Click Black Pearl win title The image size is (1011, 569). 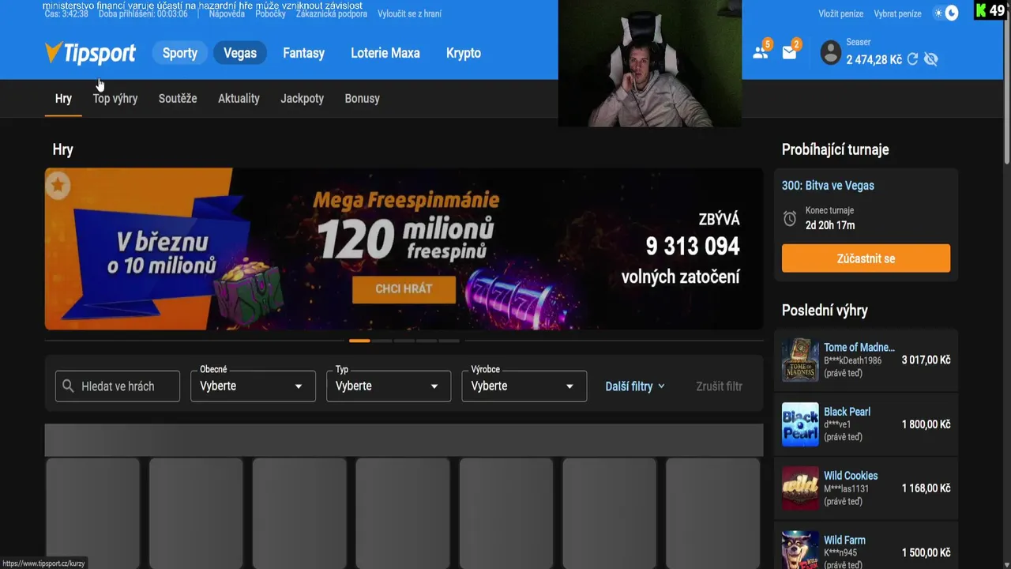[847, 412]
